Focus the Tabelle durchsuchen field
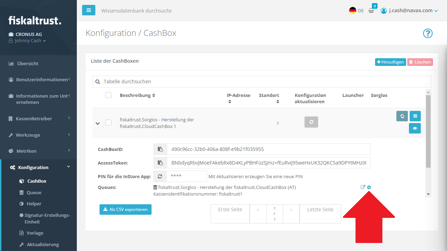447x251 pixels. tap(262, 82)
